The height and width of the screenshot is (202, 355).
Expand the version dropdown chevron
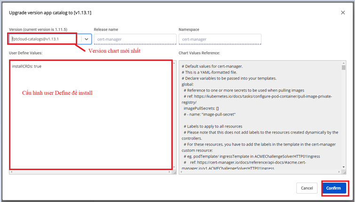click(87, 39)
